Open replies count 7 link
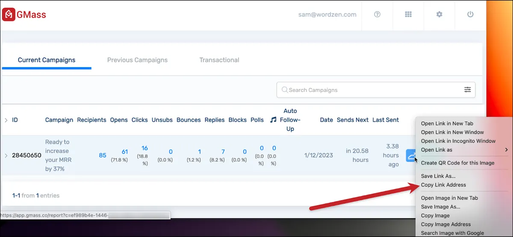The height and width of the screenshot is (237, 513). point(223,151)
